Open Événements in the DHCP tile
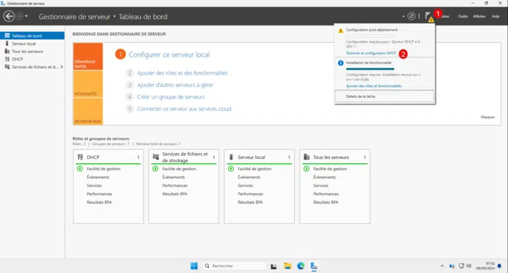 click(98, 177)
